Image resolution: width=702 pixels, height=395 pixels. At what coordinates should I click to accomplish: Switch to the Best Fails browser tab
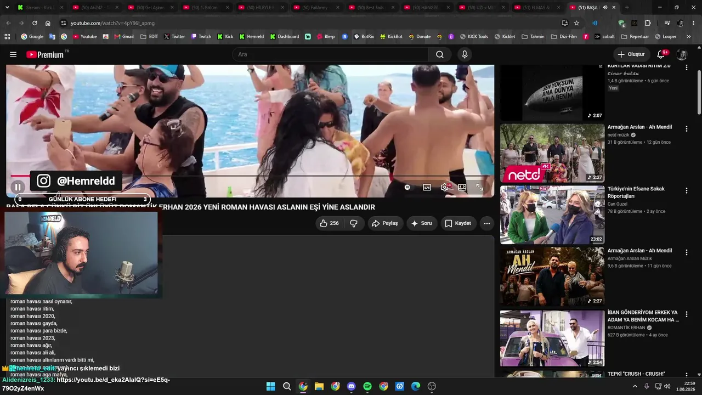(x=371, y=8)
